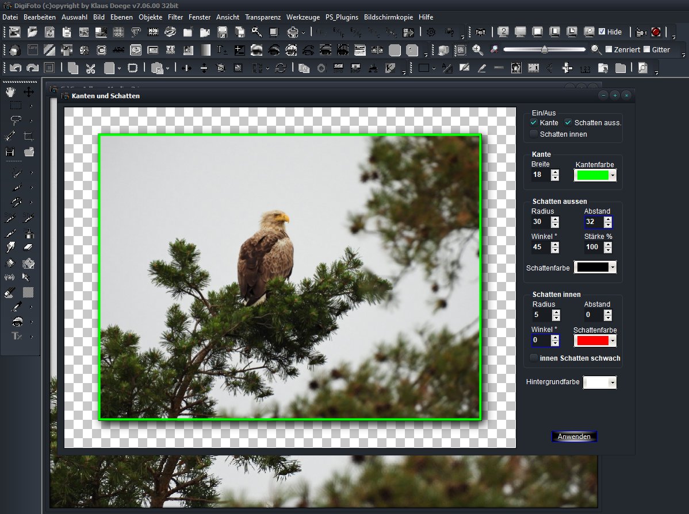Disable the Kante checkbox
The image size is (689, 514).
pos(534,123)
